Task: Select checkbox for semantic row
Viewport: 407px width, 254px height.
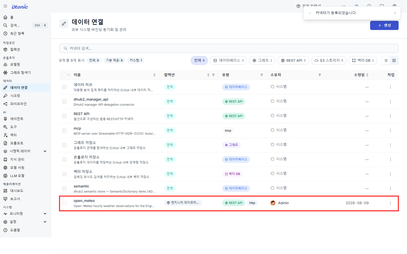Action: [x=64, y=188]
